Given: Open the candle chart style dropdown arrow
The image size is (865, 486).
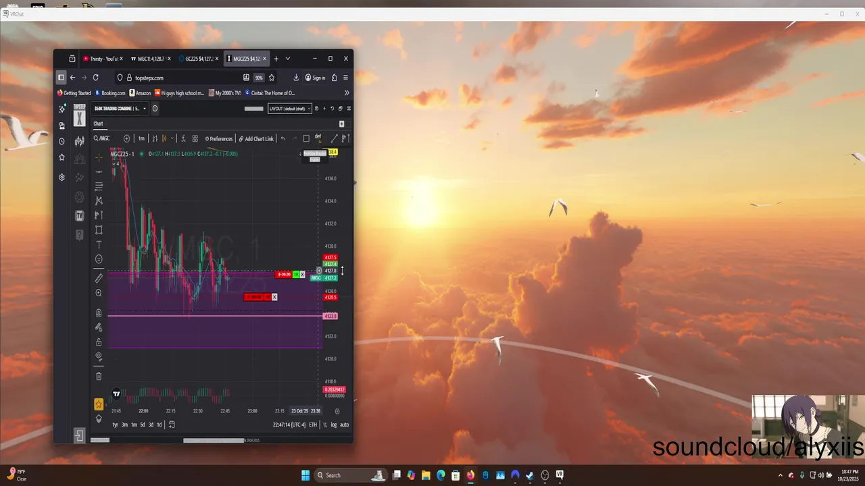Looking at the screenshot, I should tap(172, 138).
